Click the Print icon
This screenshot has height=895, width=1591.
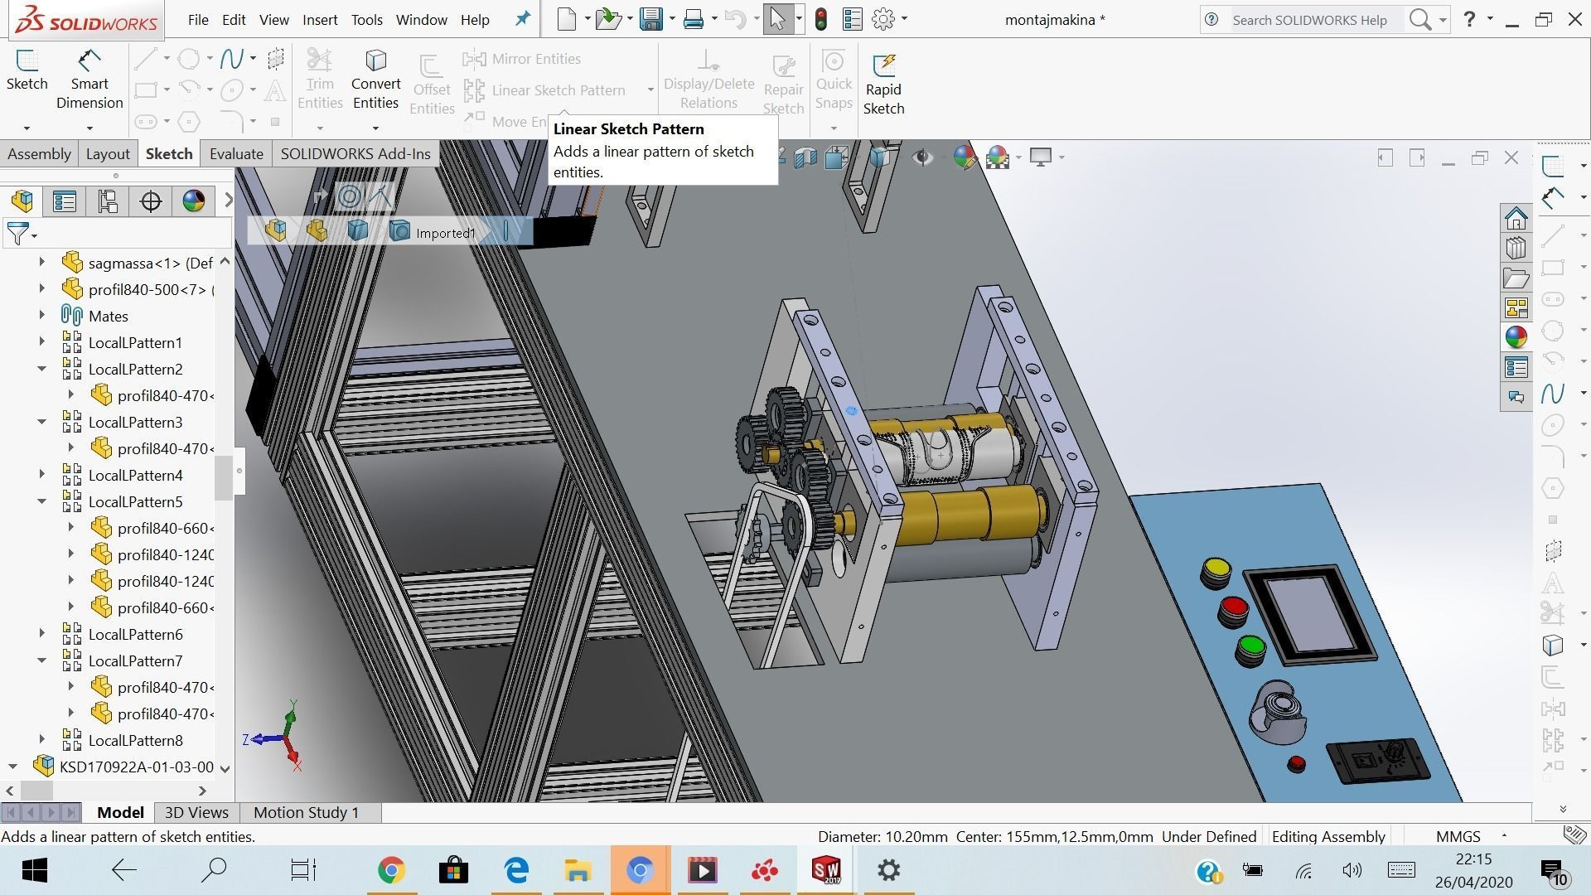coord(694,19)
